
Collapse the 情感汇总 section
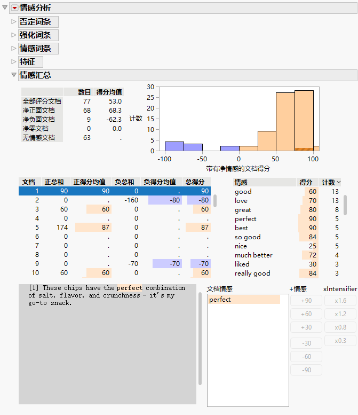pyautogui.click(x=14, y=75)
